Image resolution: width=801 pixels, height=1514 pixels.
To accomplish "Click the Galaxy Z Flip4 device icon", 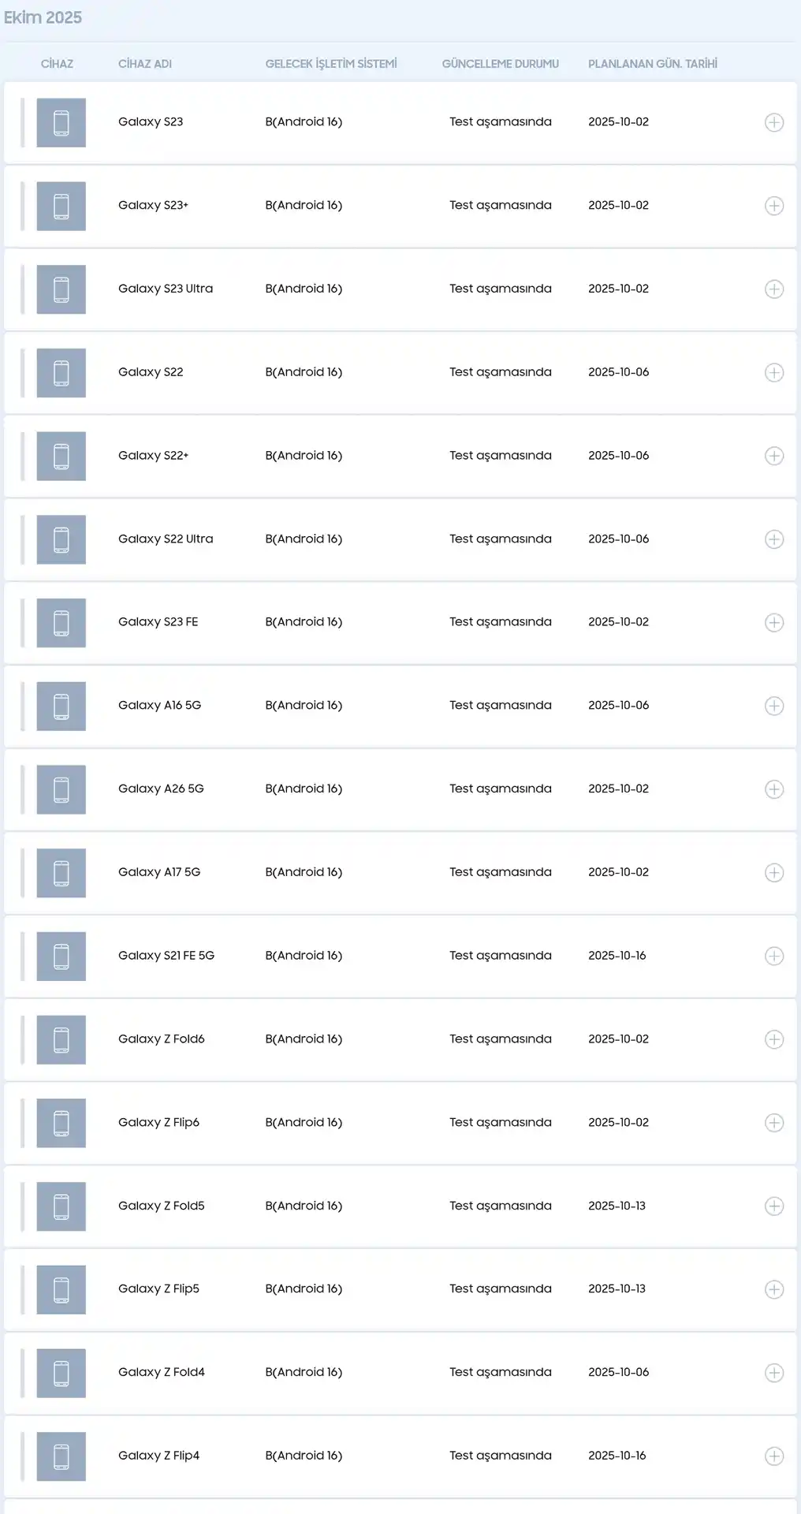I will pyautogui.click(x=61, y=1456).
